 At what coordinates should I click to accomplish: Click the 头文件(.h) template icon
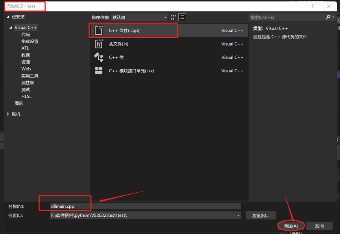[99, 44]
